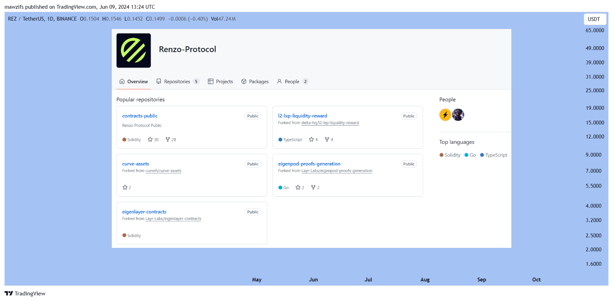Follow the Layr-Labs/eigenlayer-contracts fork source link
Screen dimensions: 613x301
(x=173, y=218)
